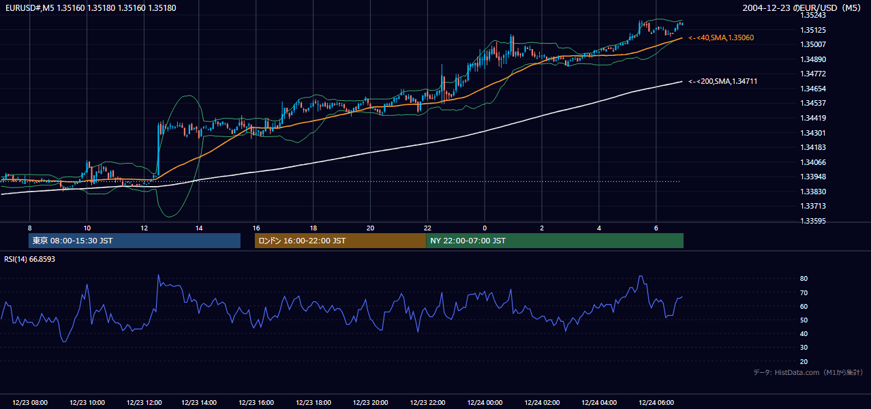
Task: Click price axis value 1.35243
Action: 813,15
